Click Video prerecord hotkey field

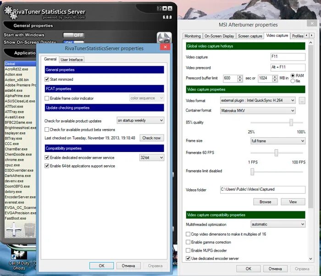click(x=288, y=67)
